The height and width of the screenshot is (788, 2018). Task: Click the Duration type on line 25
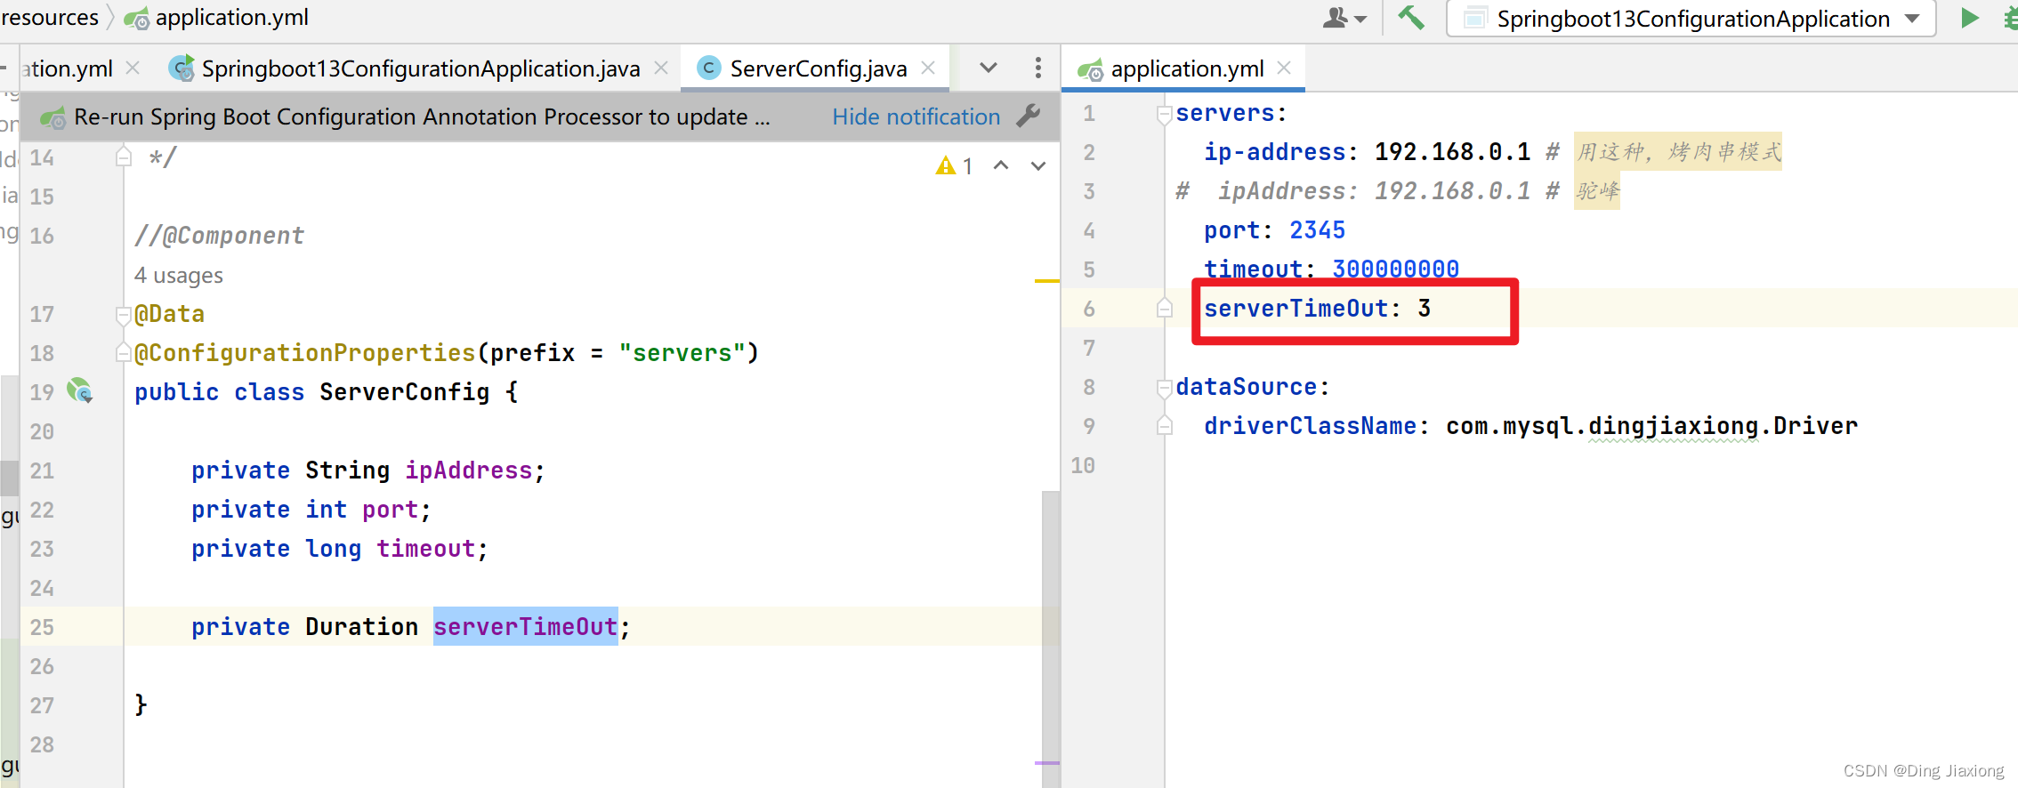[361, 627]
